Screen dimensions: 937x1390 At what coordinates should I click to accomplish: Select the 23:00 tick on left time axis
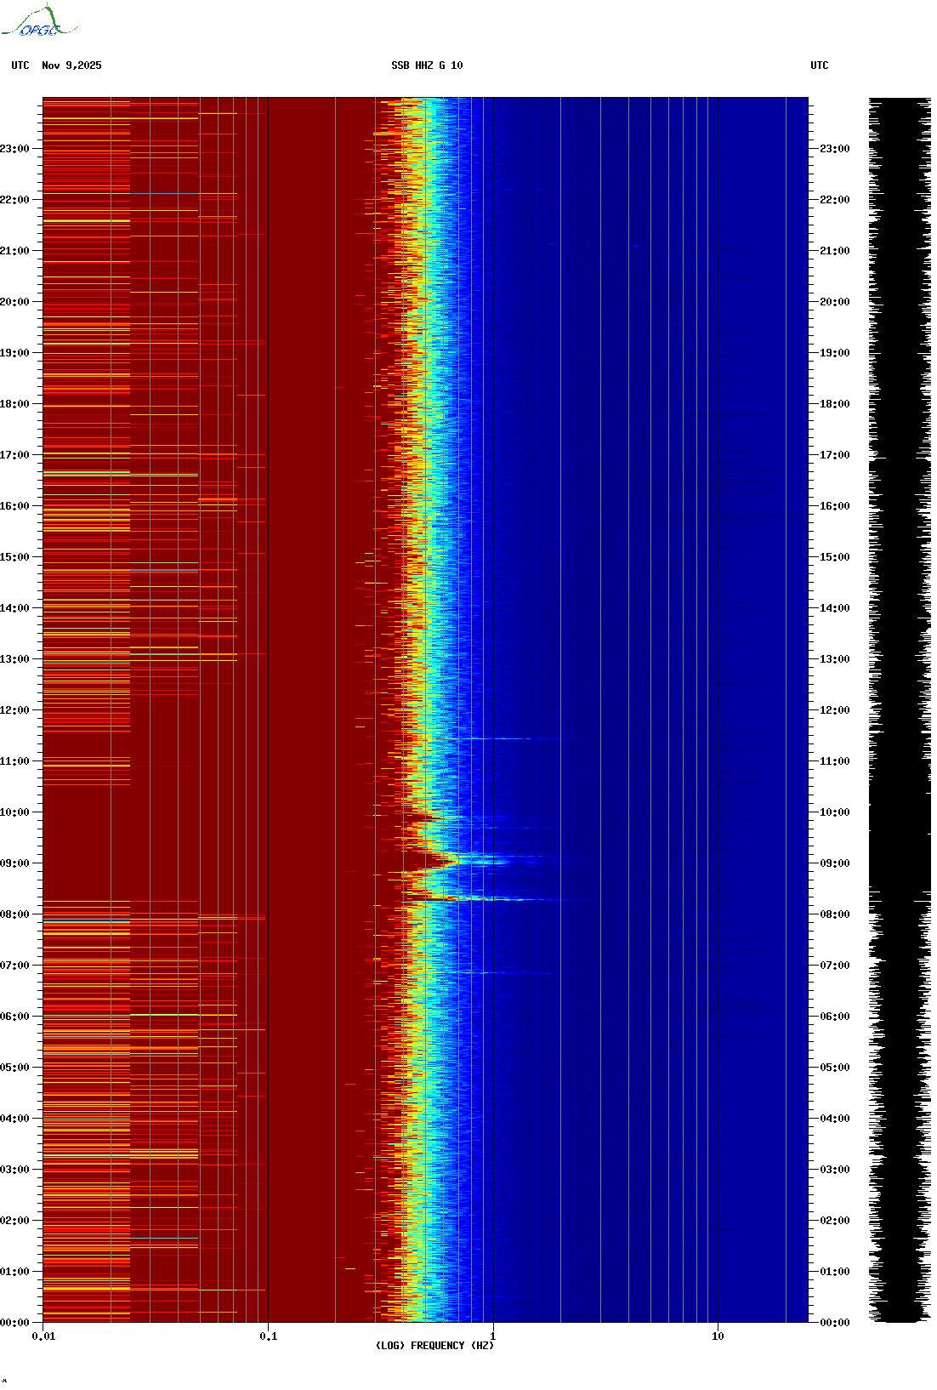coord(15,149)
